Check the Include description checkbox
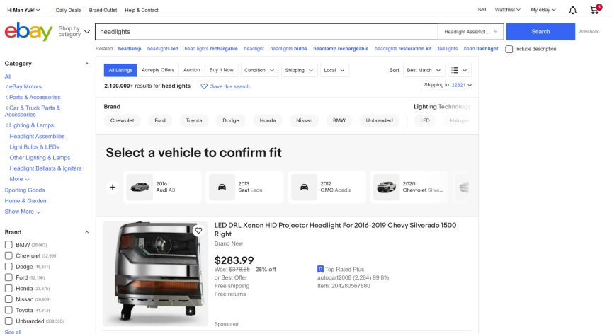This screenshot has width=612, height=334. pos(509,49)
